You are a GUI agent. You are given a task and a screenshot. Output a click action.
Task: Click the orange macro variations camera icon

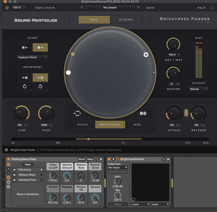[x=8, y=177]
